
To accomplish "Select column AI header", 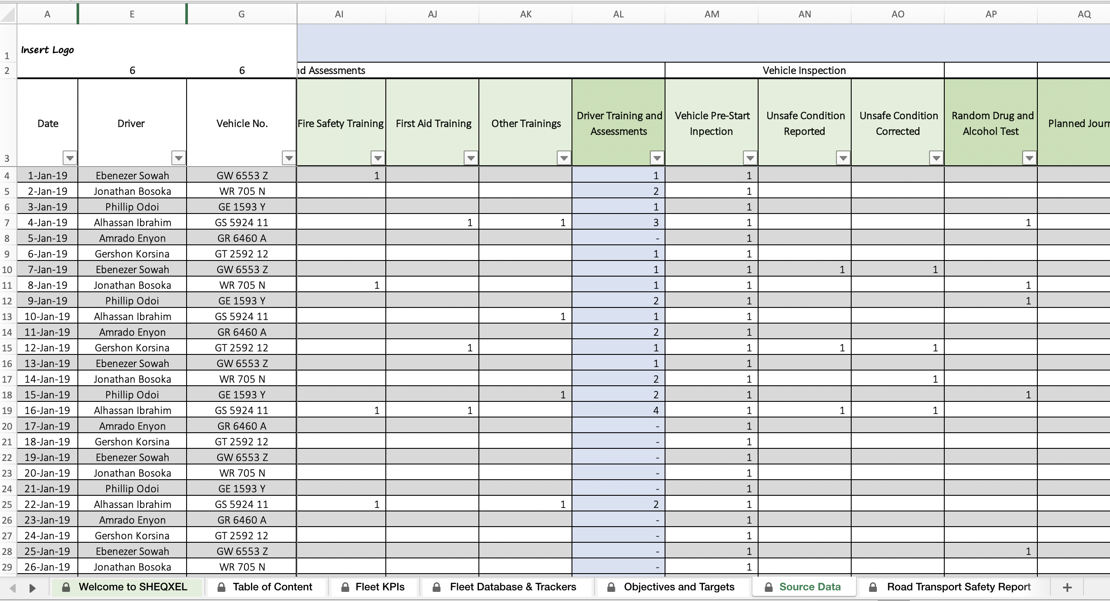I will pos(339,14).
